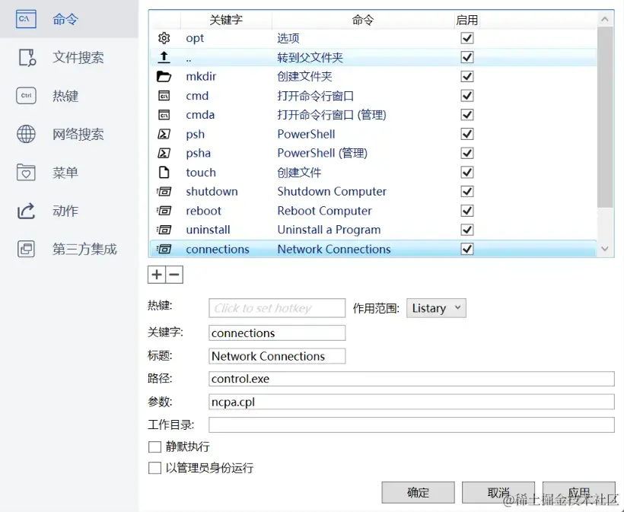The width and height of the screenshot is (624, 512).
Task: Click the 应用 button
Action: [579, 492]
